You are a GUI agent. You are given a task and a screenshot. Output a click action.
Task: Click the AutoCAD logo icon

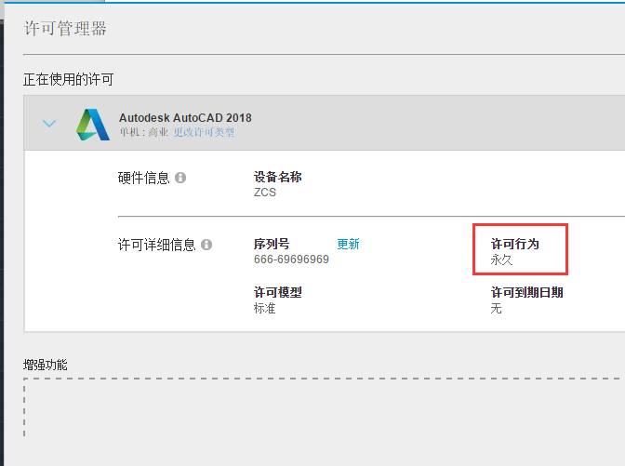[92, 125]
